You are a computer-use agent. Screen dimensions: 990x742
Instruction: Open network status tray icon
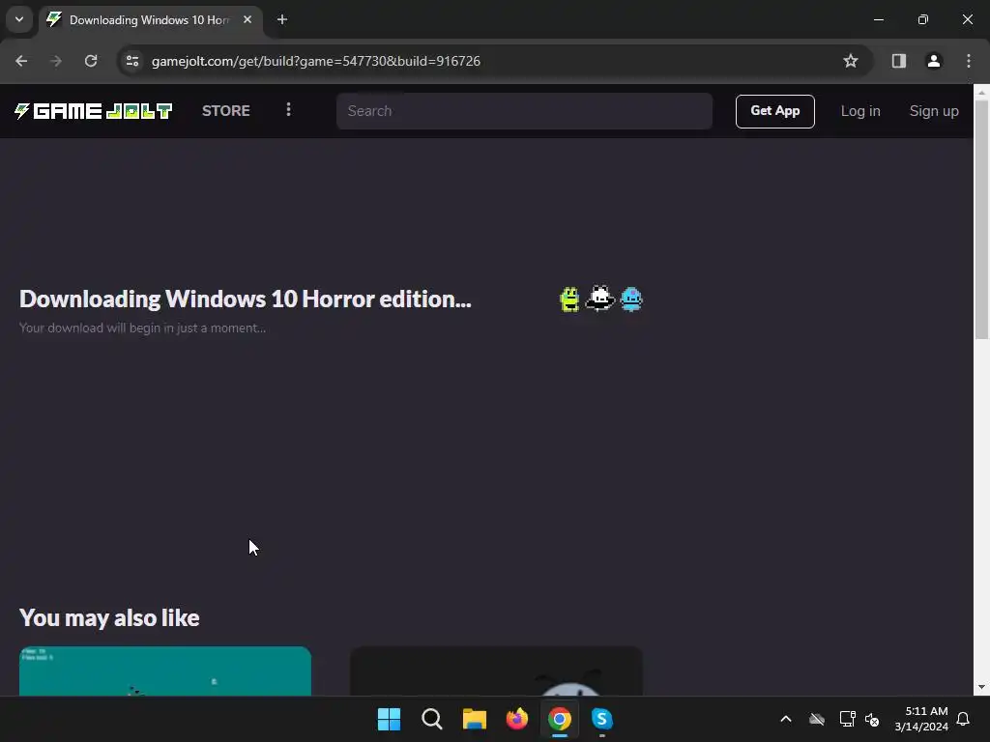(847, 719)
